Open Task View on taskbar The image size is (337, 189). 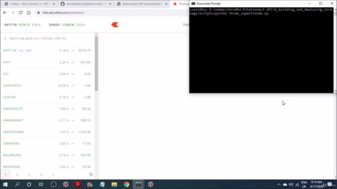[x=41, y=184]
